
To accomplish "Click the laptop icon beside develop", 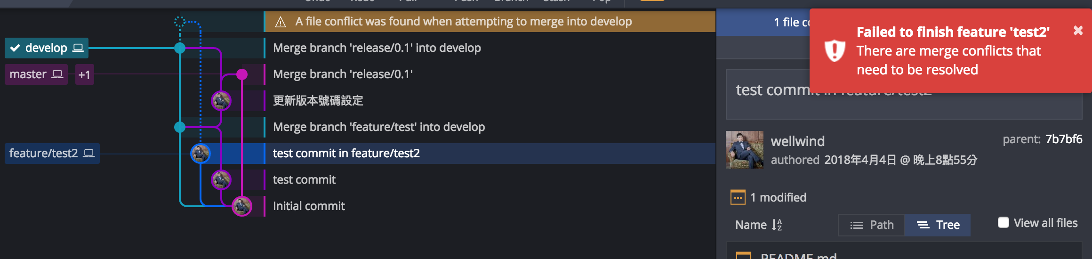I will (78, 48).
